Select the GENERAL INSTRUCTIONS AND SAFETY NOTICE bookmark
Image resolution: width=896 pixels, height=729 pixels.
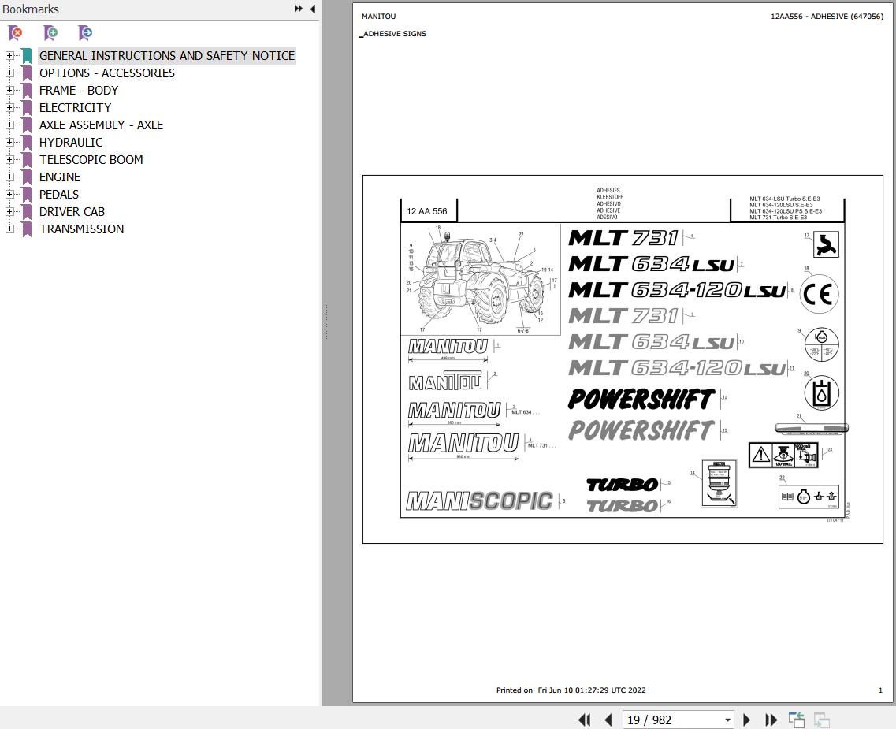coord(167,56)
